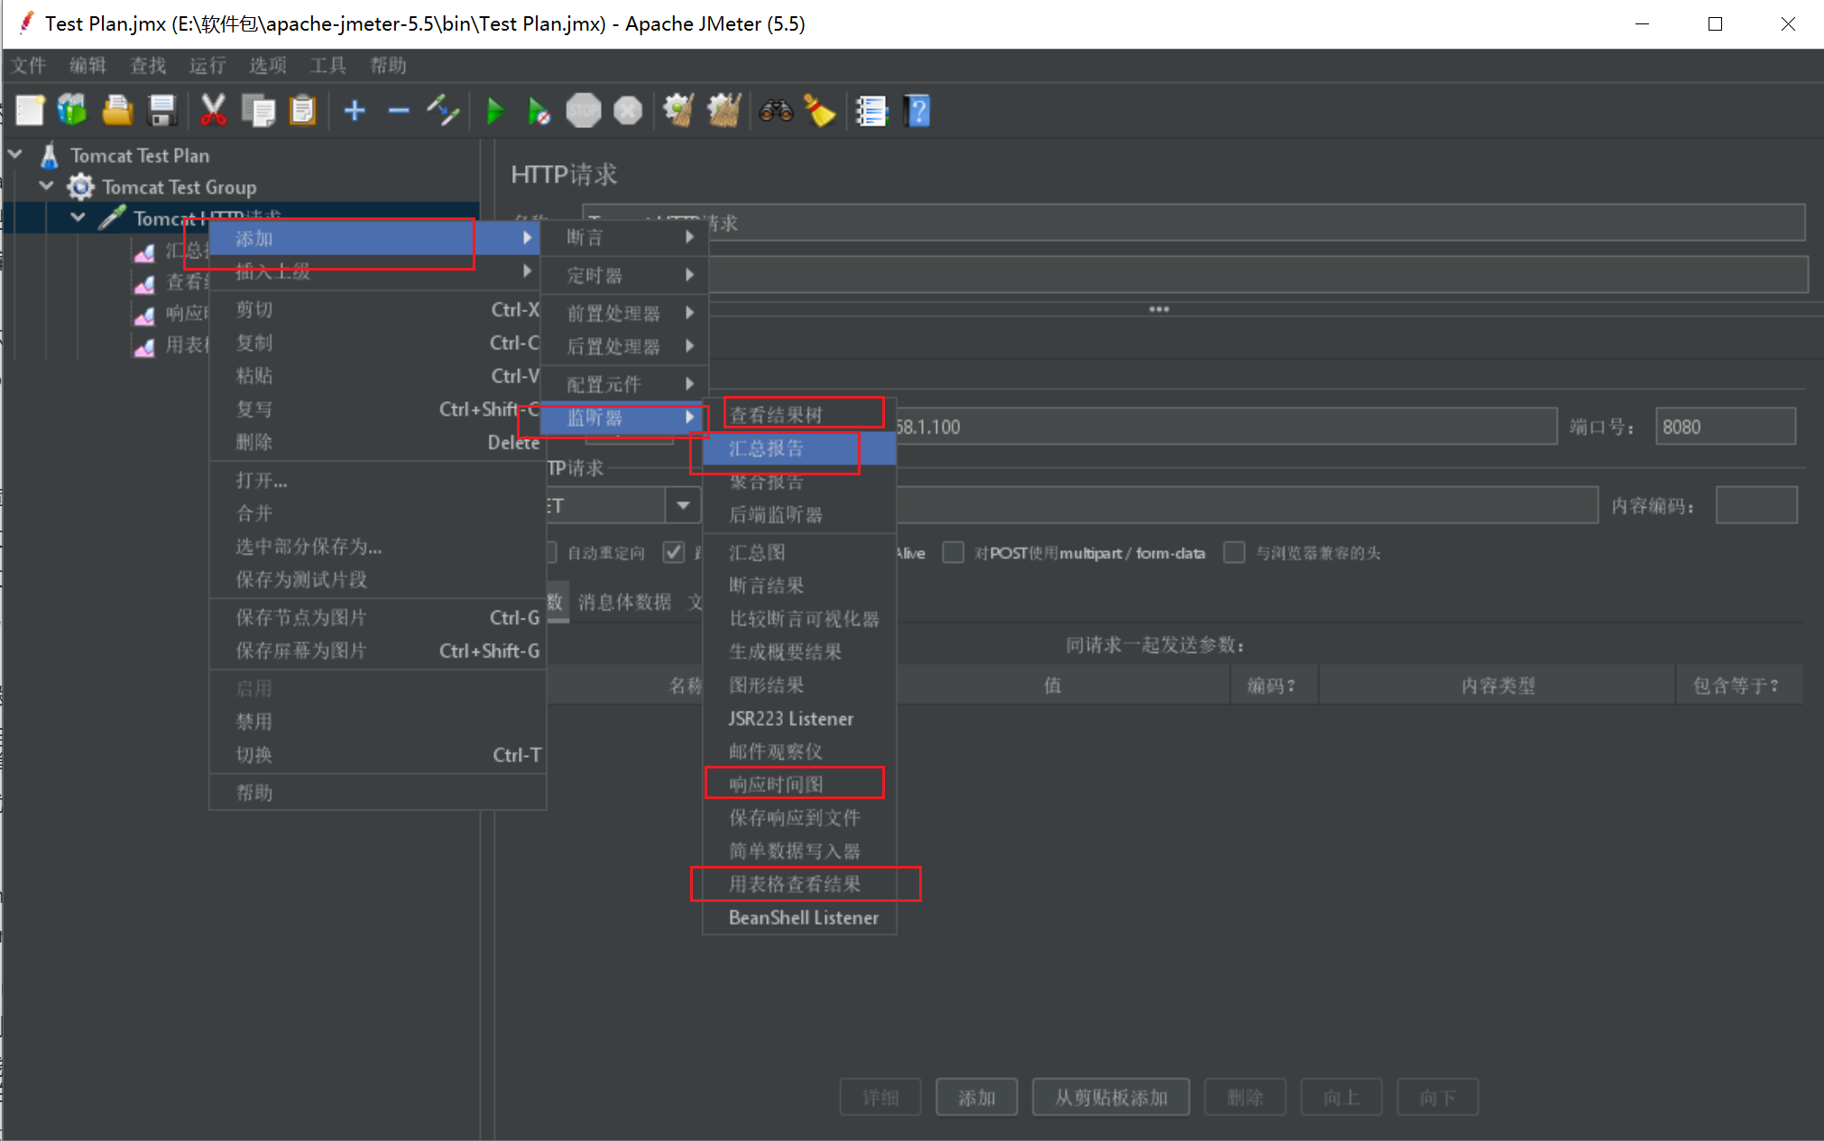Select 查看结果树 listener
Image resolution: width=1824 pixels, height=1141 pixels.
tap(799, 415)
